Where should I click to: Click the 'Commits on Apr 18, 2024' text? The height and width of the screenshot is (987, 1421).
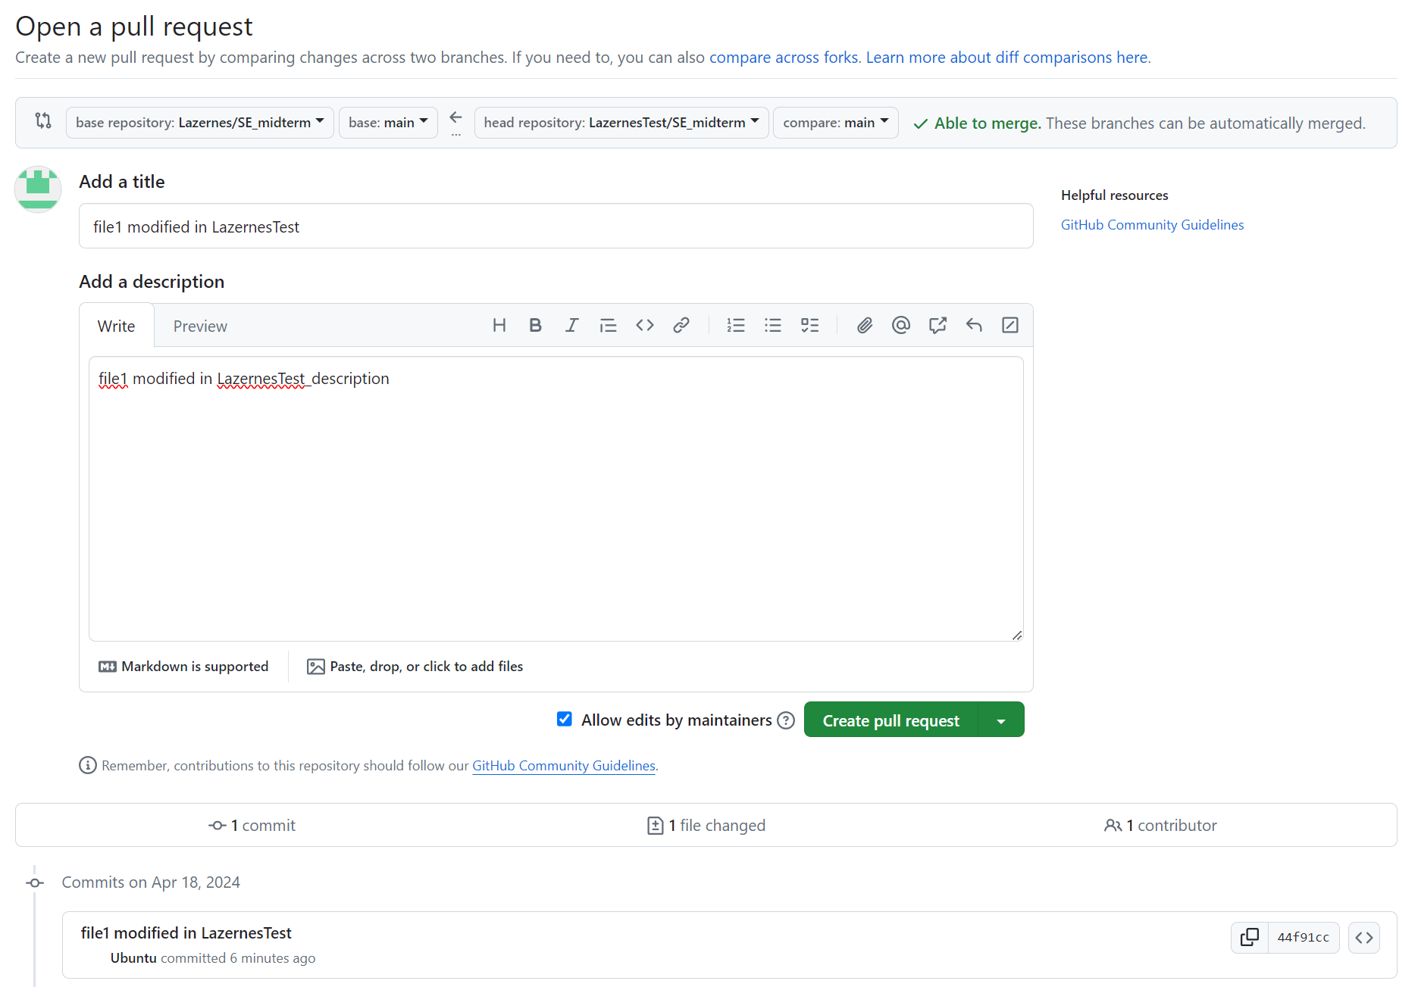[x=151, y=882]
